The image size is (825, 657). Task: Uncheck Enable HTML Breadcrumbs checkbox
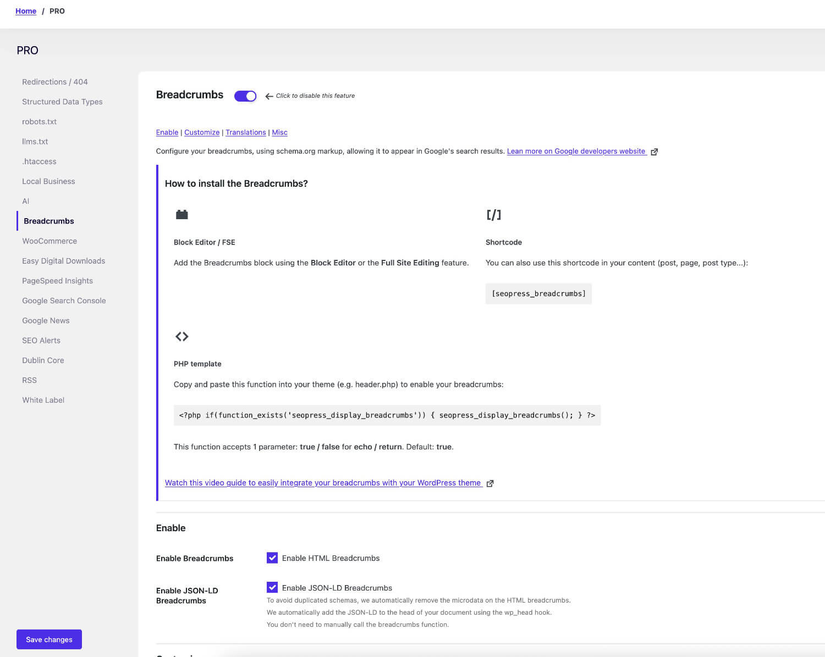tap(272, 558)
